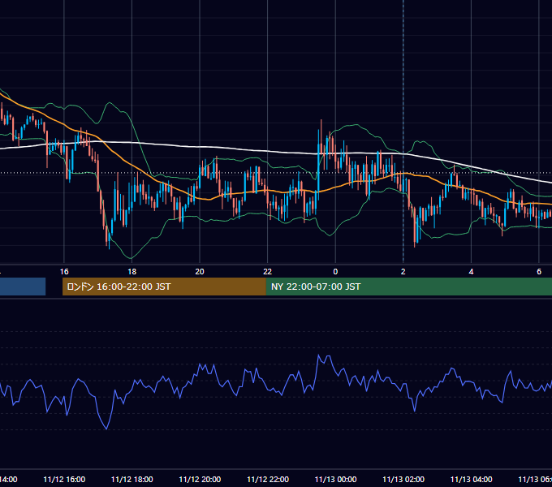
Task: Click hour label 2 on upper time axis
Action: (x=403, y=272)
